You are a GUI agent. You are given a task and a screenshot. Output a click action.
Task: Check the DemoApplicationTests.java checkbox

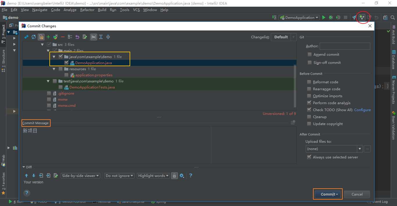click(60, 87)
